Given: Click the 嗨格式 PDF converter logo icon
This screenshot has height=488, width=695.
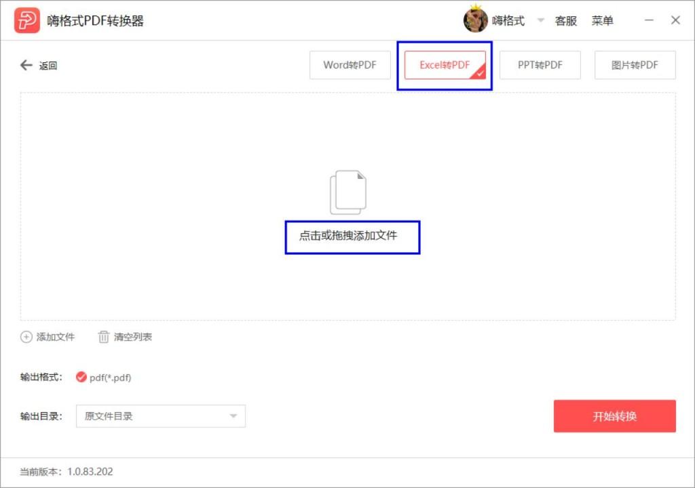Looking at the screenshot, I should (25, 19).
